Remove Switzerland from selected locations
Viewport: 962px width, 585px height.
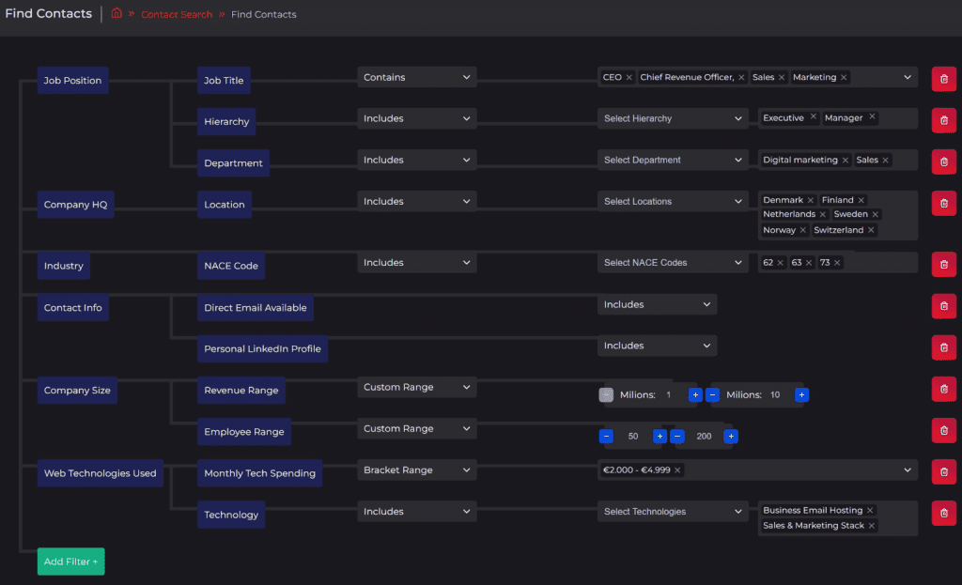tap(871, 230)
